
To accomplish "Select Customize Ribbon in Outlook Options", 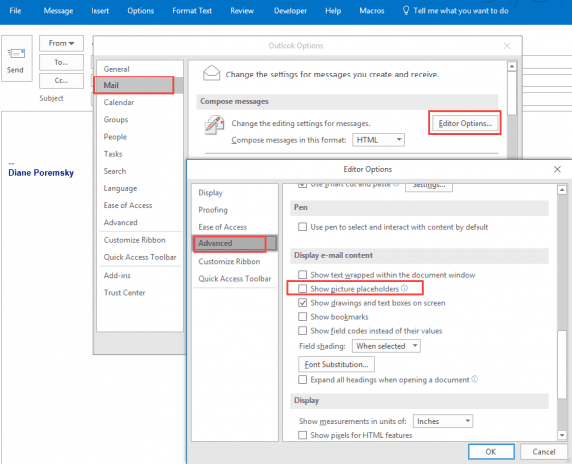I will click(140, 240).
